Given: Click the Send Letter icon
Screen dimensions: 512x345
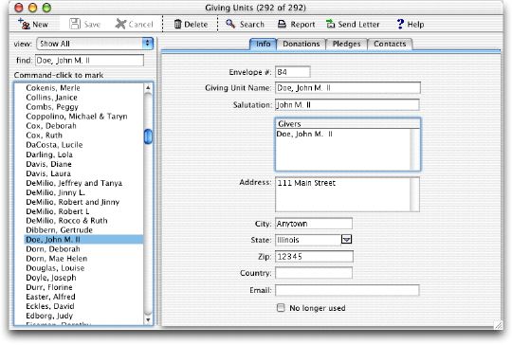Looking at the screenshot, I should pos(331,24).
